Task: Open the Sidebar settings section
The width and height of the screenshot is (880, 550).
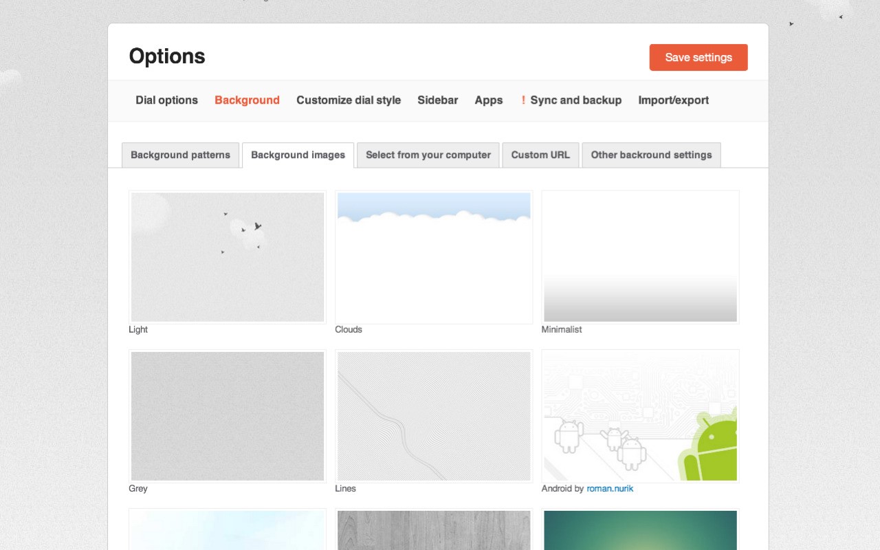Action: [x=437, y=100]
